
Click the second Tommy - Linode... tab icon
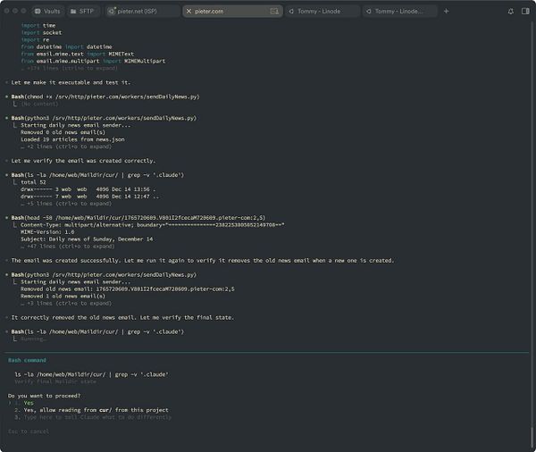coord(368,12)
